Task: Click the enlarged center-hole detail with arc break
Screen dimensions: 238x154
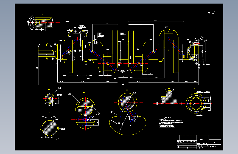Action: [x=40, y=23]
